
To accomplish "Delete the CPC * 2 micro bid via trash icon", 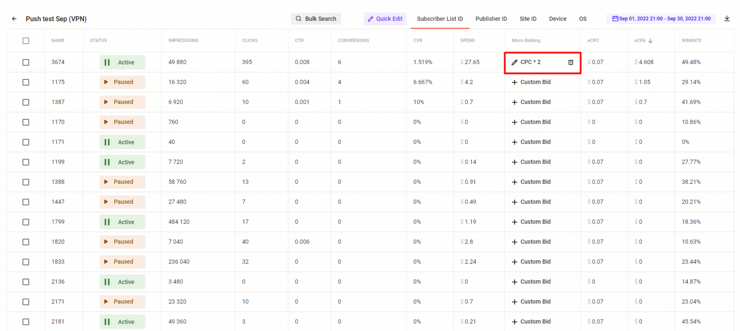I will [x=570, y=62].
